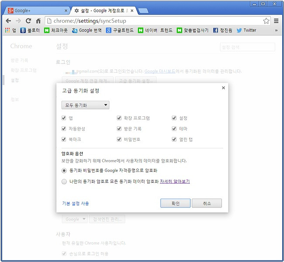This screenshot has width=284, height=262.
Task: Open the 앱 apps grid bookmark
Action: [10, 30]
